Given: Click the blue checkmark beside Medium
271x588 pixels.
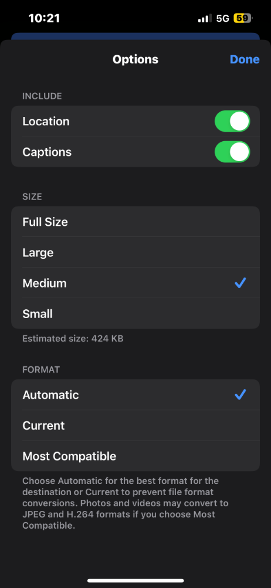Looking at the screenshot, I should (x=240, y=283).
